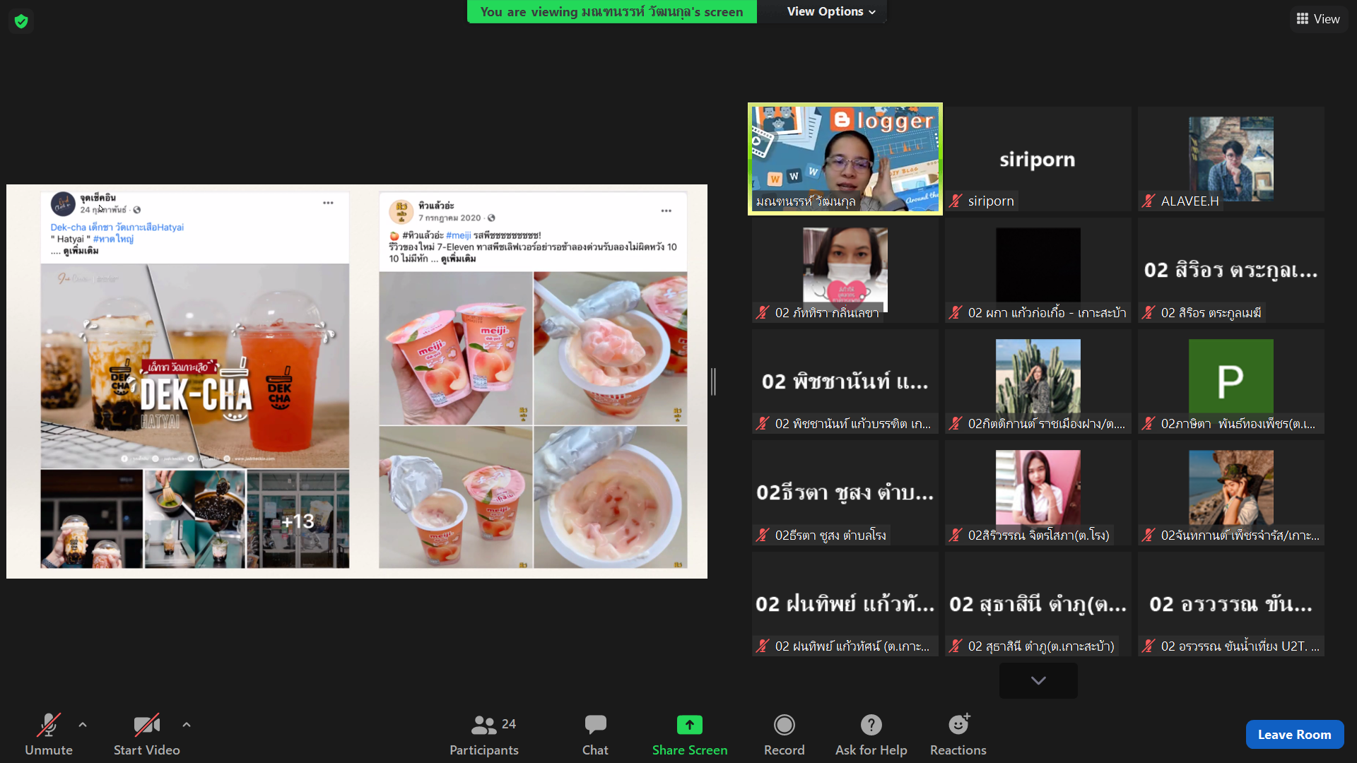
Task: Select ALAVEE.H's video tile
Action: tap(1230, 159)
